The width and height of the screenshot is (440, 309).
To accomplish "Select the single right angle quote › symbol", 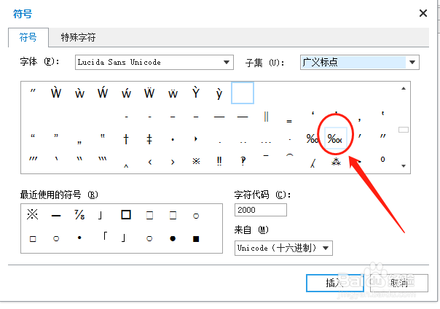I will pos(173,162).
